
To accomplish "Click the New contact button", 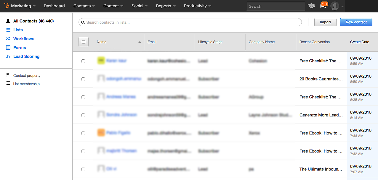I will pos(356,22).
